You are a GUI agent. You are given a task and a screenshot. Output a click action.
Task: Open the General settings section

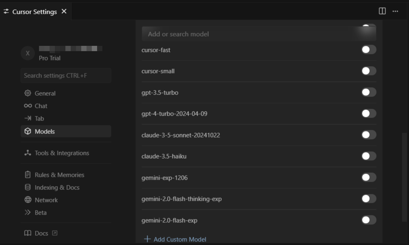tap(66, 93)
